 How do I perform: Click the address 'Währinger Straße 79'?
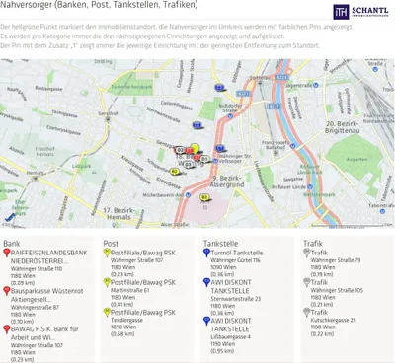336,260
